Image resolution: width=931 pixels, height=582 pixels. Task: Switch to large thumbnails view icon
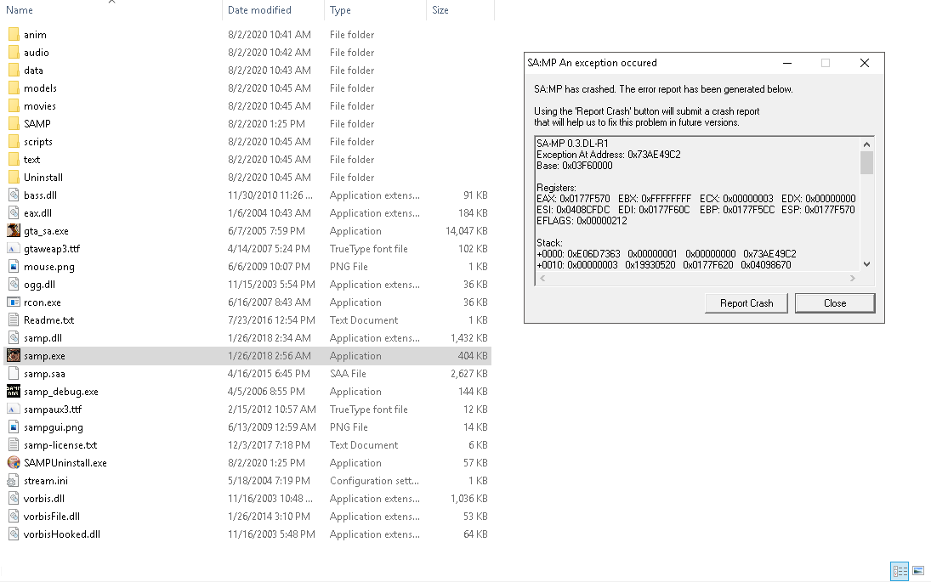click(918, 571)
